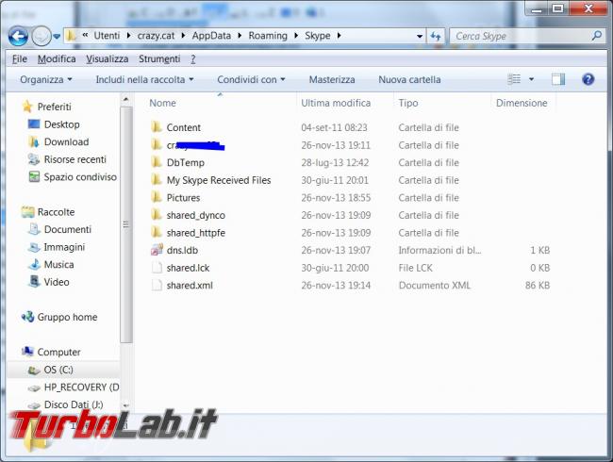Select the Content folder icon
This screenshot has height=462, width=613.
tap(157, 127)
